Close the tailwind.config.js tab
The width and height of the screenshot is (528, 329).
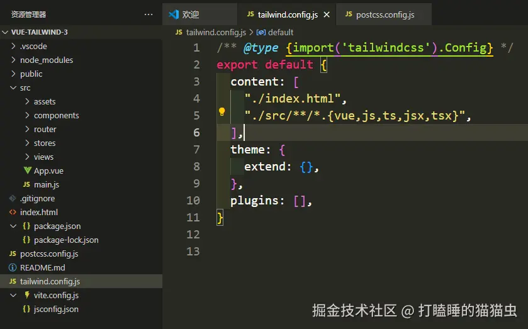tap(327, 14)
